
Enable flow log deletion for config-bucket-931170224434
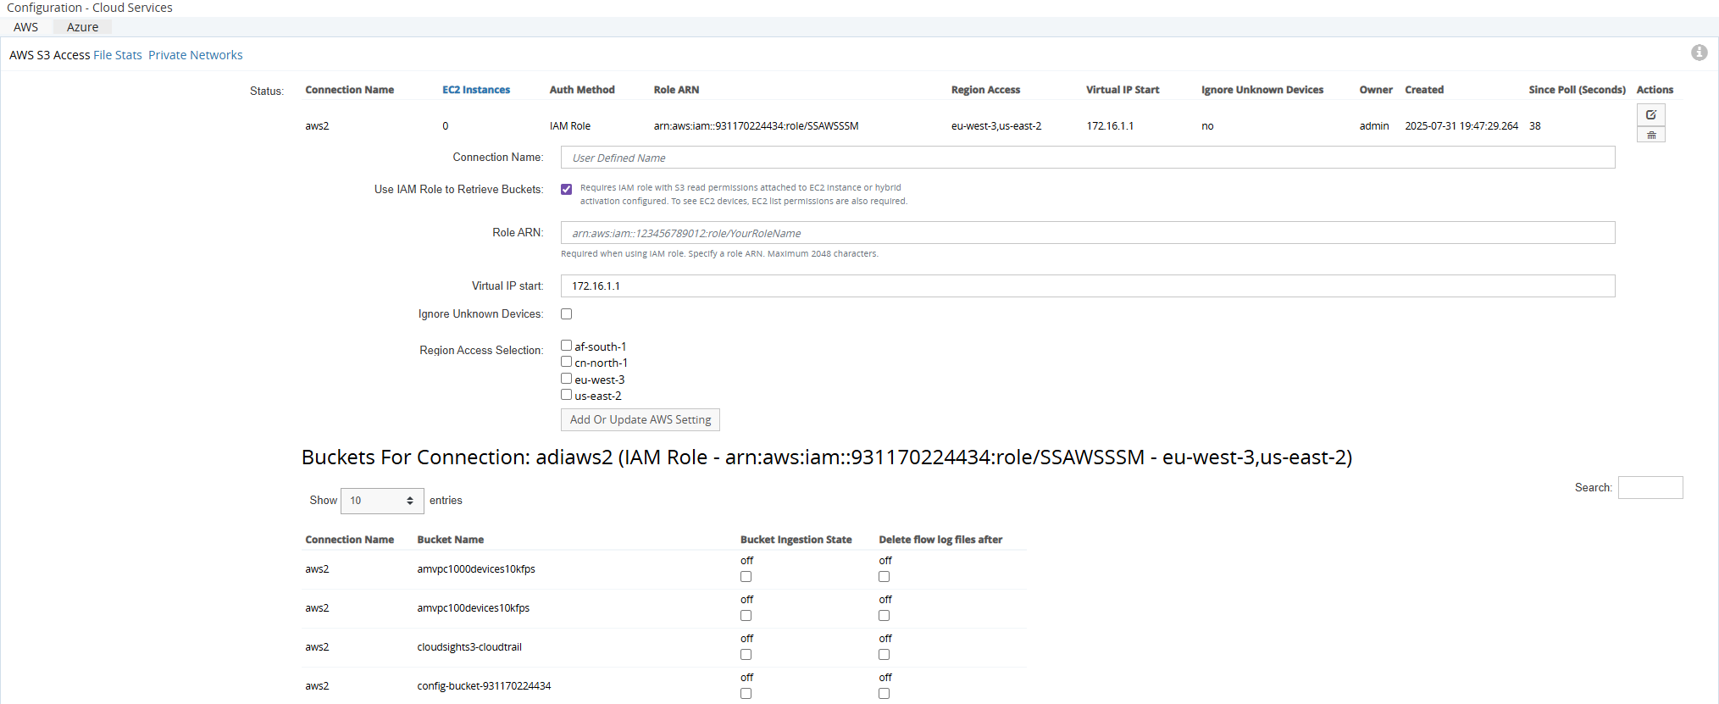[884, 694]
